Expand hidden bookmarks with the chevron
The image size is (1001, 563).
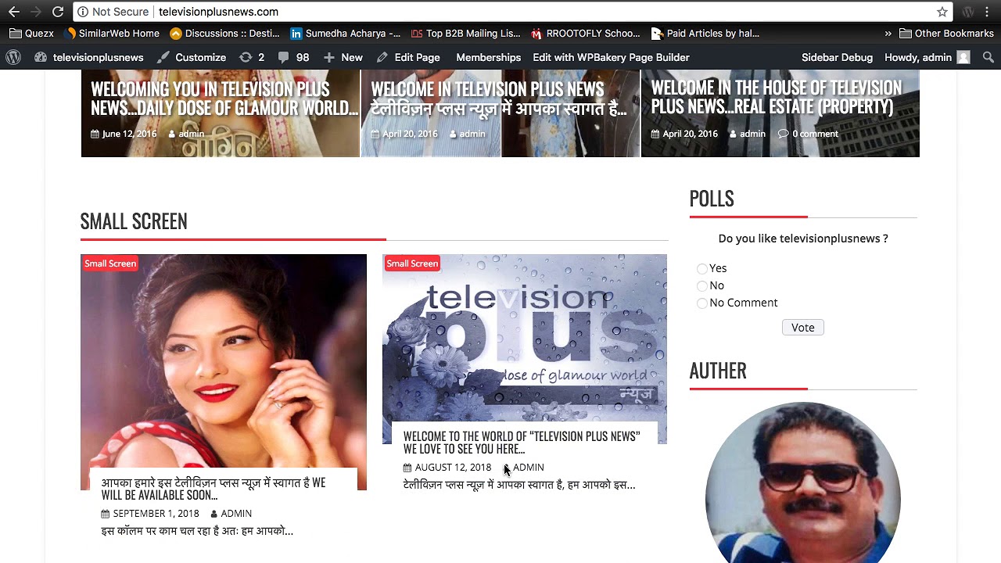(888, 34)
